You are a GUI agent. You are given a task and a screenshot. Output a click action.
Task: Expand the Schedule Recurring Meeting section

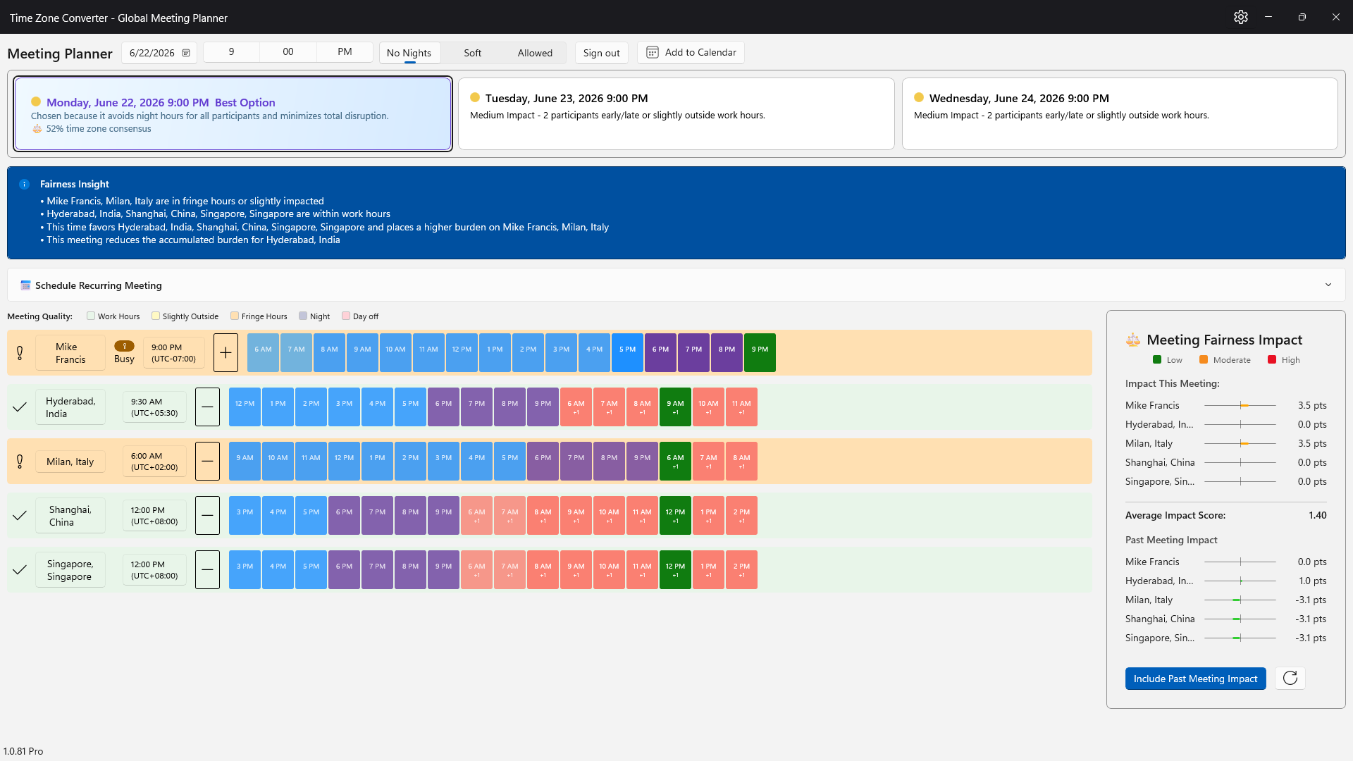click(x=1328, y=285)
